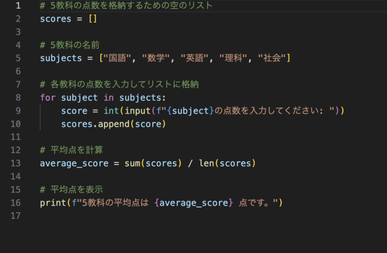Click the average_score variable on line 13

pyautogui.click(x=74, y=164)
